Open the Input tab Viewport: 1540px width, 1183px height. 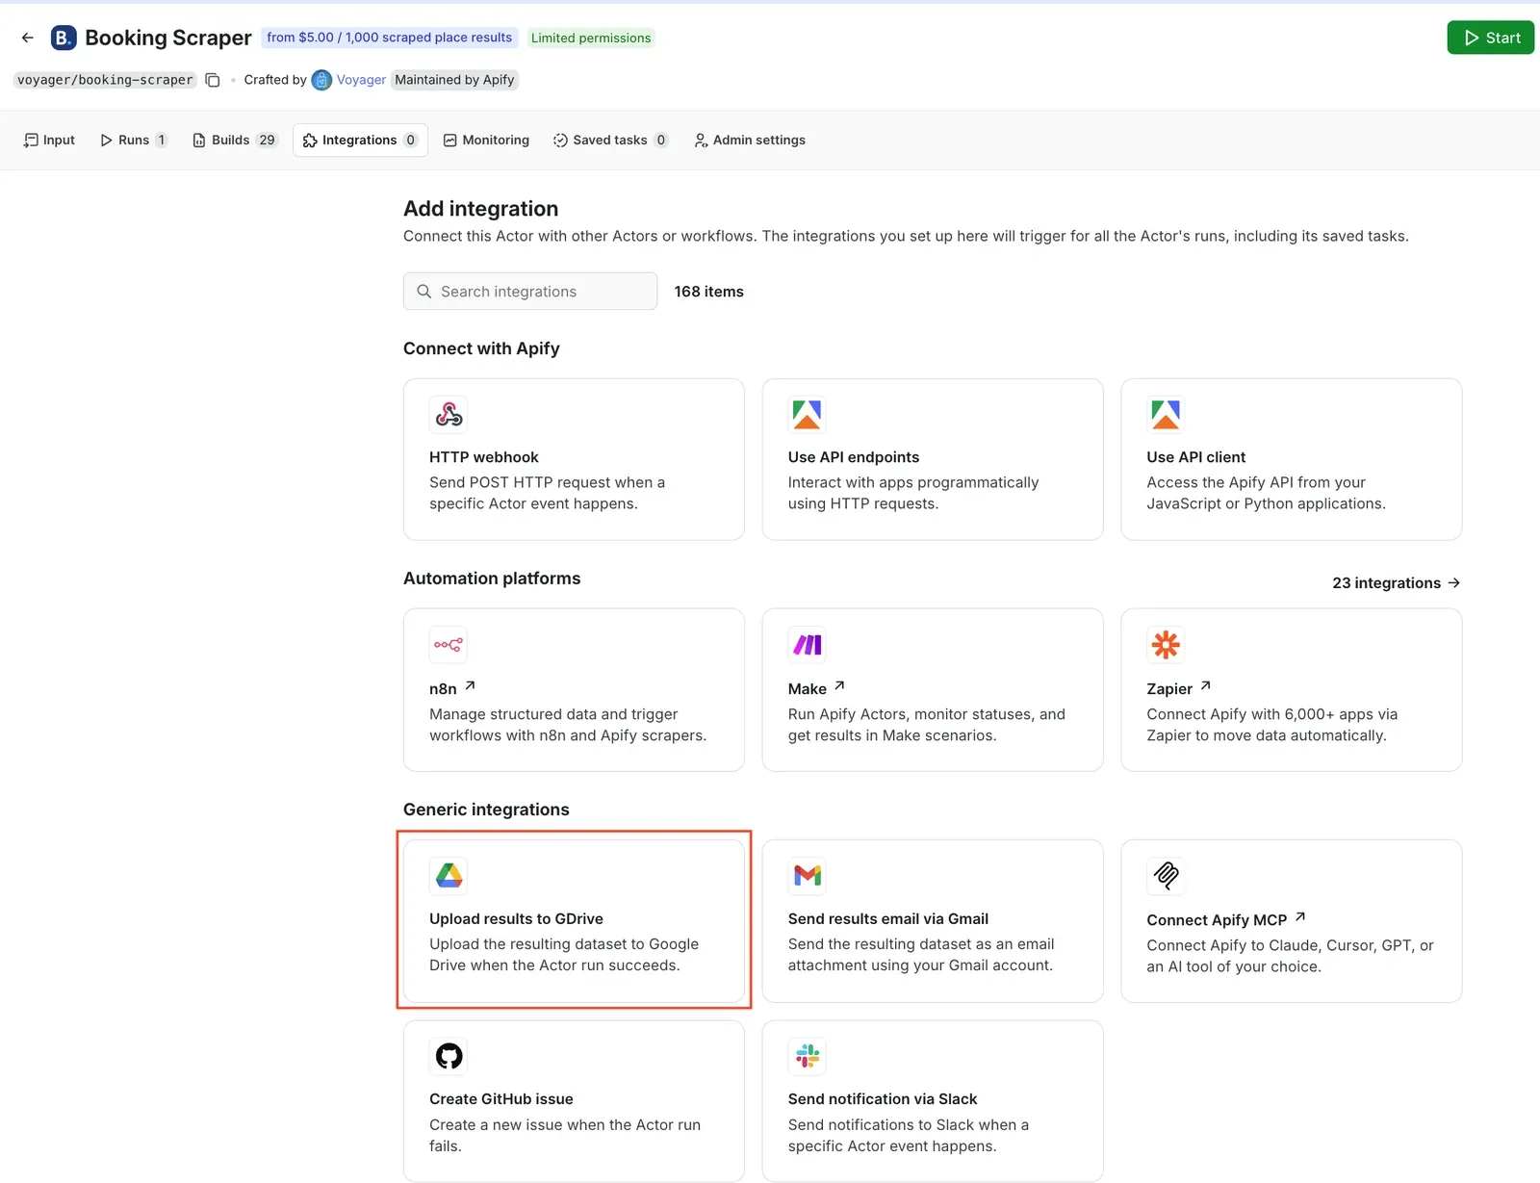[49, 141]
